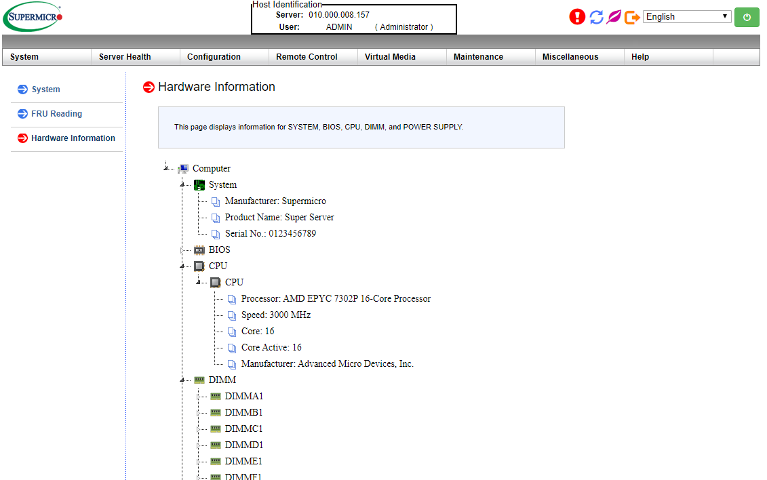
Task: Open the Miscellaneous menu
Action: (580, 57)
